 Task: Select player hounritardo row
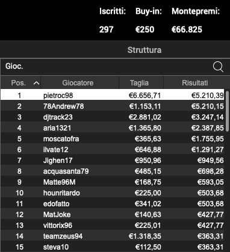pyautogui.click(x=113, y=192)
